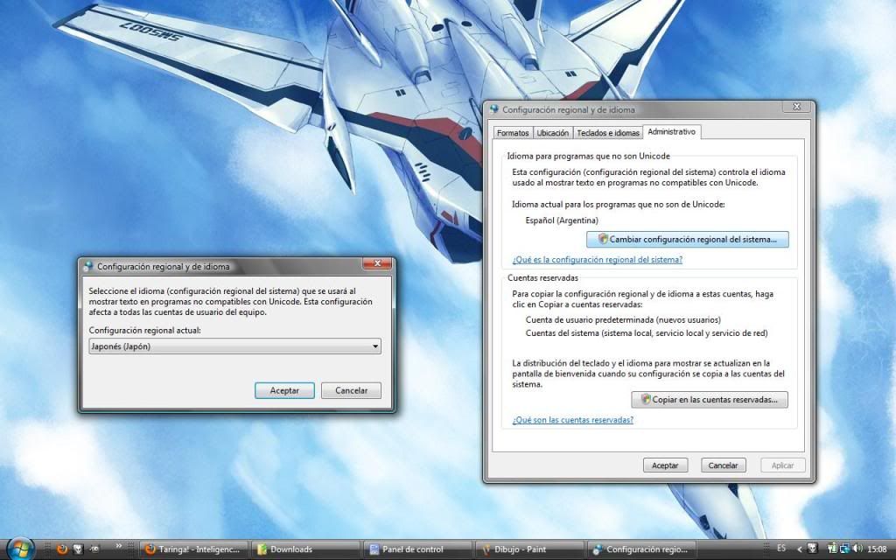Launch Firefox from the Quick Launch bar
The width and height of the screenshot is (896, 560).
tap(62, 549)
